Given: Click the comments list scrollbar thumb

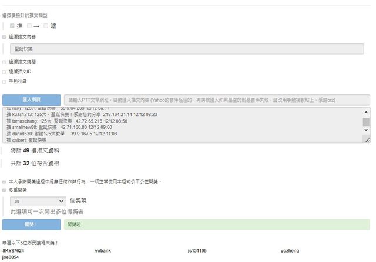Looking at the screenshot, I should 366,122.
